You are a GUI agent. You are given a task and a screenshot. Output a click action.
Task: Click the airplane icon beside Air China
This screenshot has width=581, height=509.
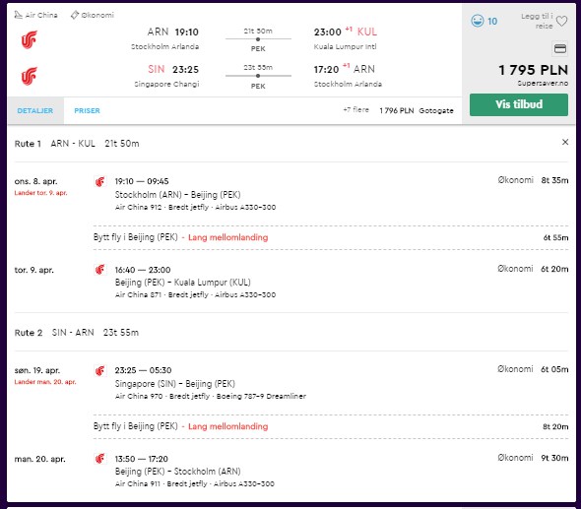[x=18, y=15]
